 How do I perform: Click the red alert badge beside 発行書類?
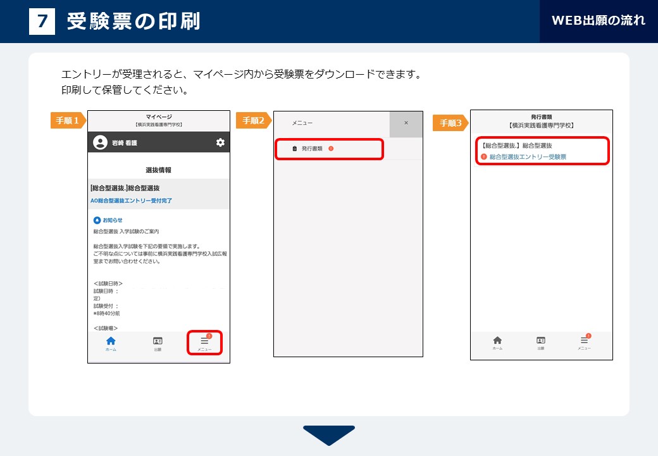331,148
